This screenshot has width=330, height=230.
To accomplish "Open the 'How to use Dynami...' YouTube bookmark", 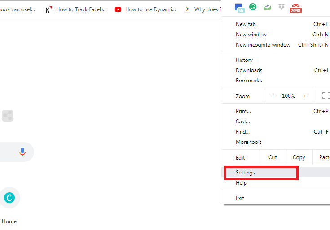I will point(145,9).
